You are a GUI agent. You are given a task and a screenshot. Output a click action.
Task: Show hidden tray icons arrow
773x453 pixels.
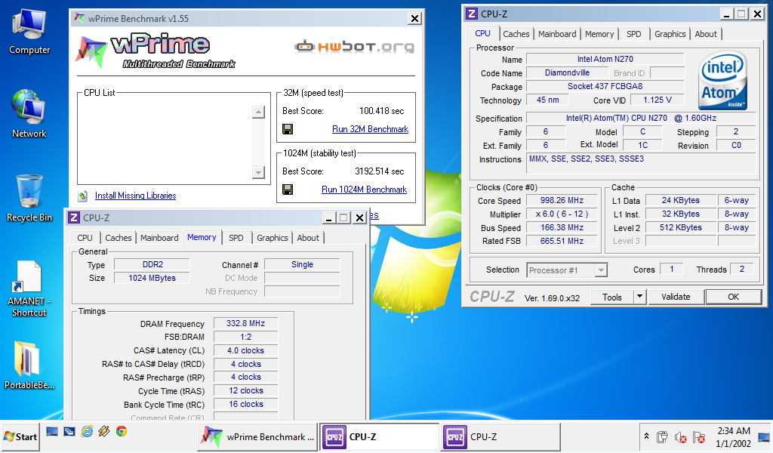(646, 436)
